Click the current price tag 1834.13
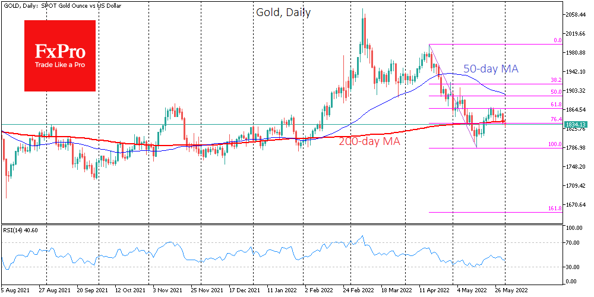The height and width of the screenshot is (297, 594). point(575,124)
